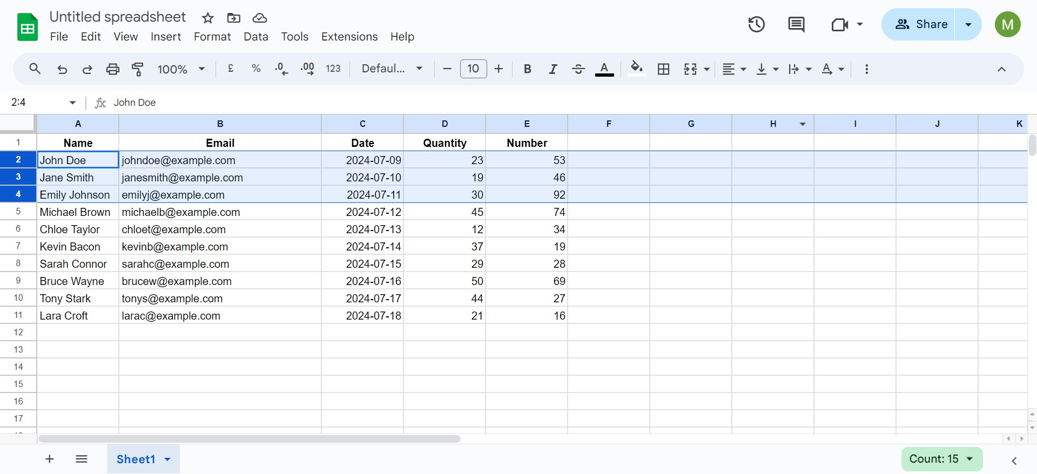
Task: Click the move to folder icon
Action: point(234,18)
